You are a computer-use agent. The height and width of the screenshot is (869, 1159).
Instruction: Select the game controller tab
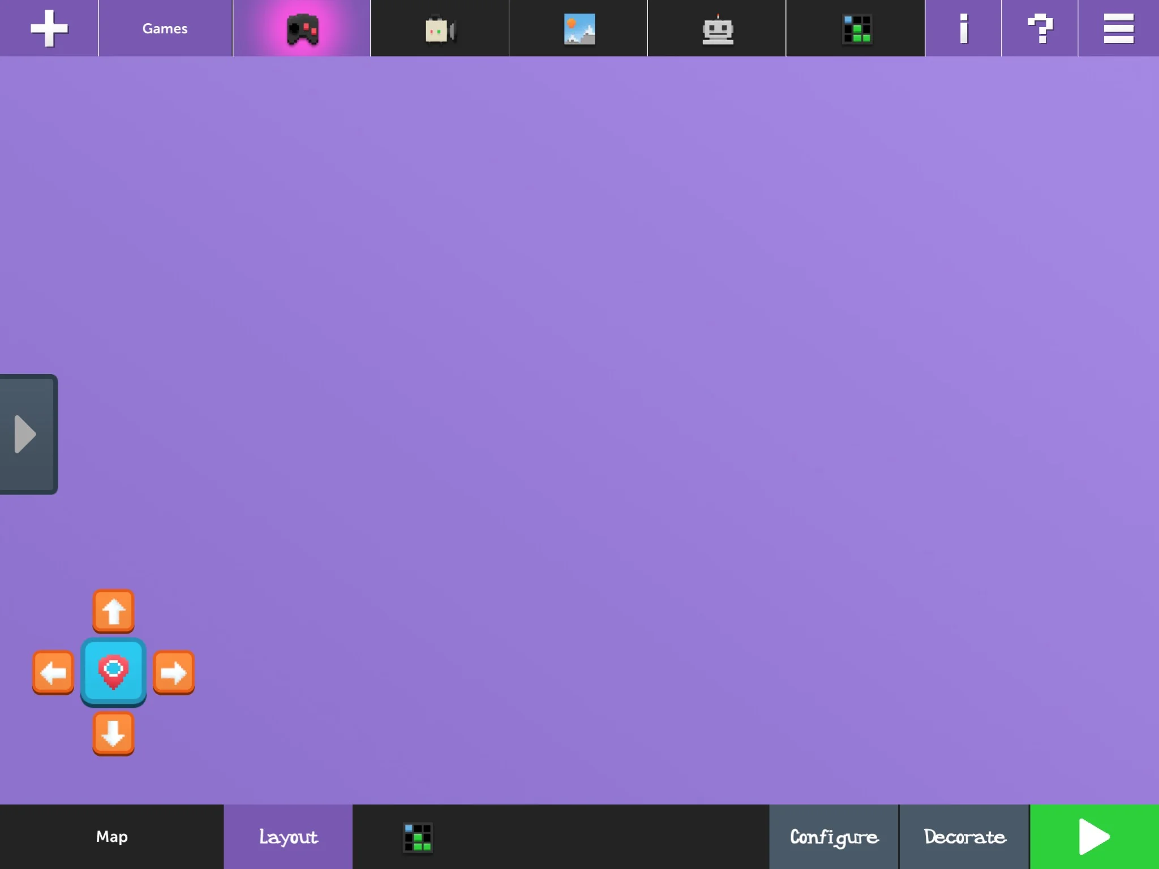(x=302, y=28)
